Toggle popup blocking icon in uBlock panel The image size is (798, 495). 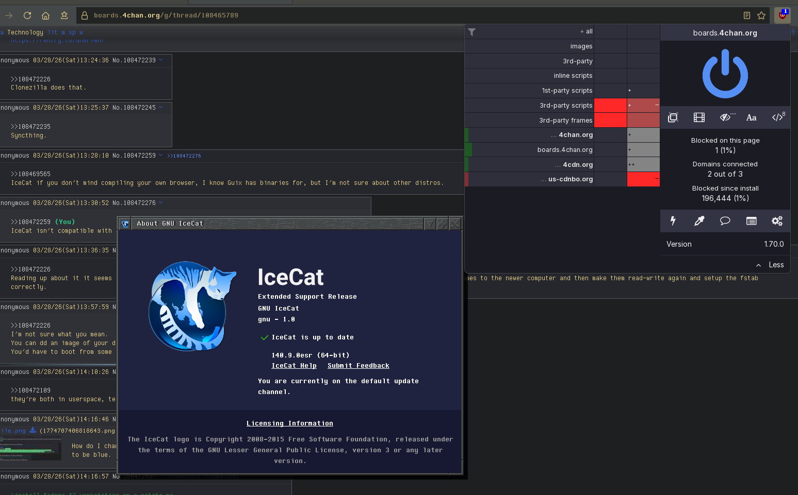[673, 117]
